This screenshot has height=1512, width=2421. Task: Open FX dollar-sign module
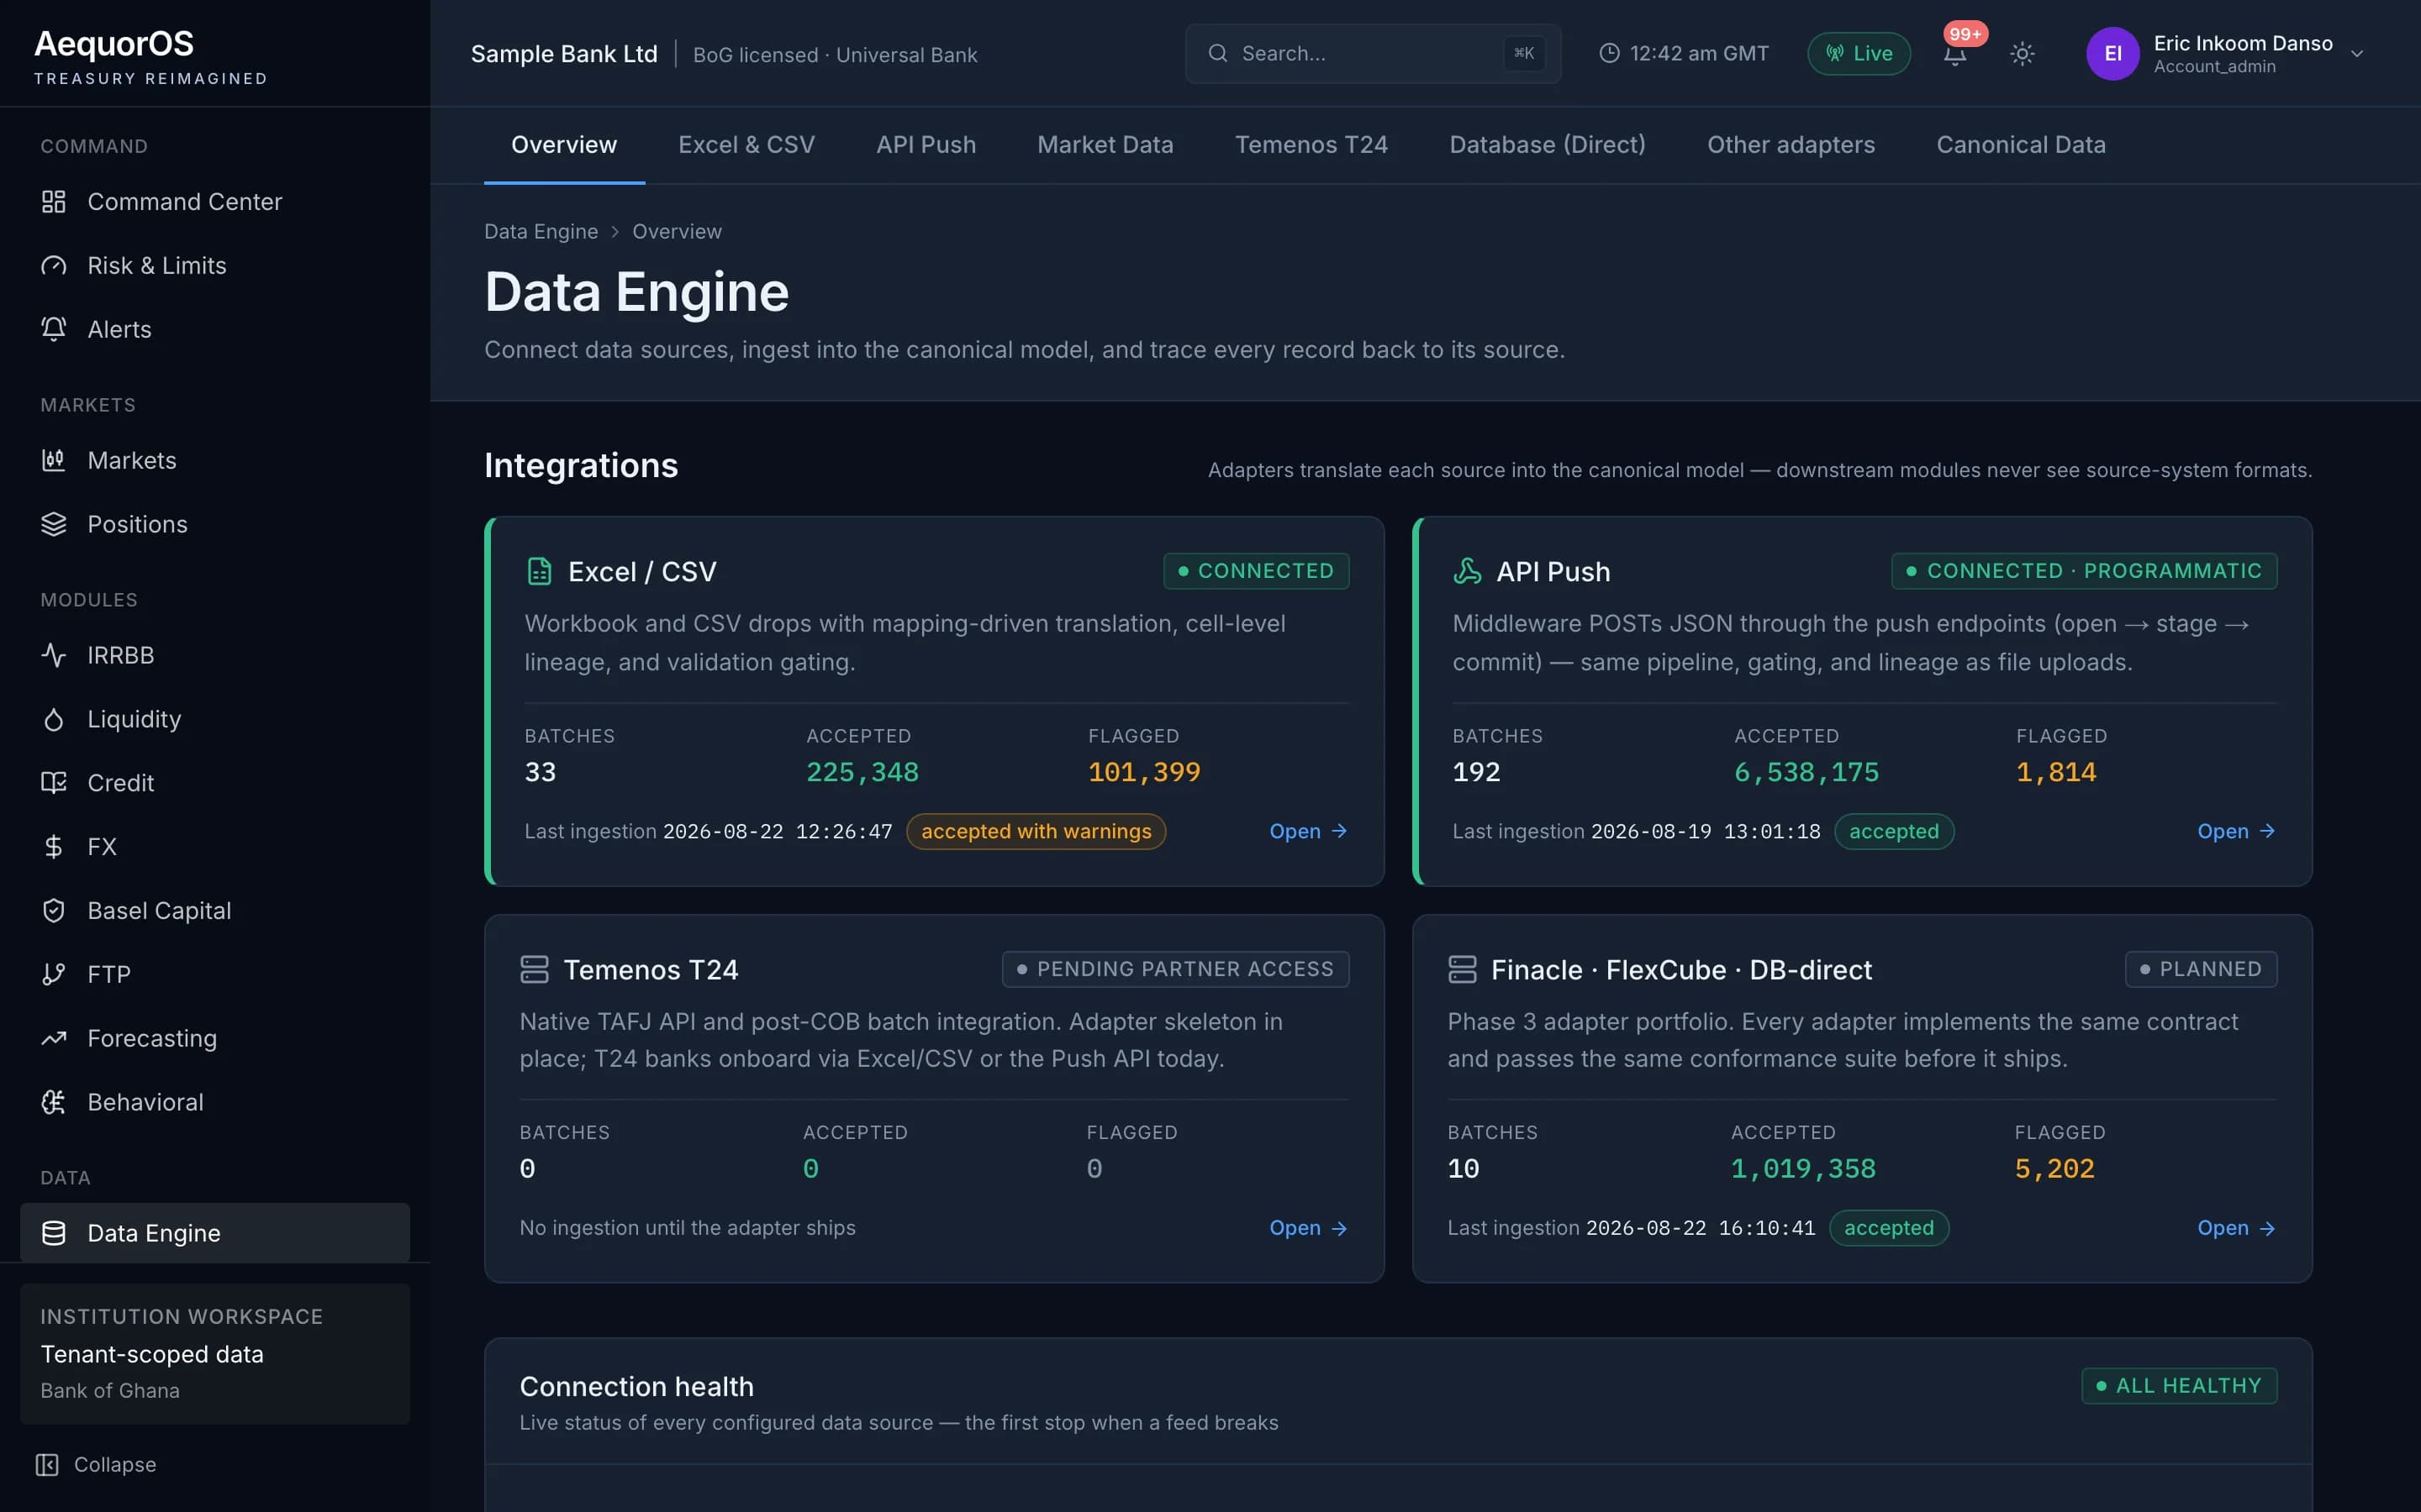(x=215, y=847)
